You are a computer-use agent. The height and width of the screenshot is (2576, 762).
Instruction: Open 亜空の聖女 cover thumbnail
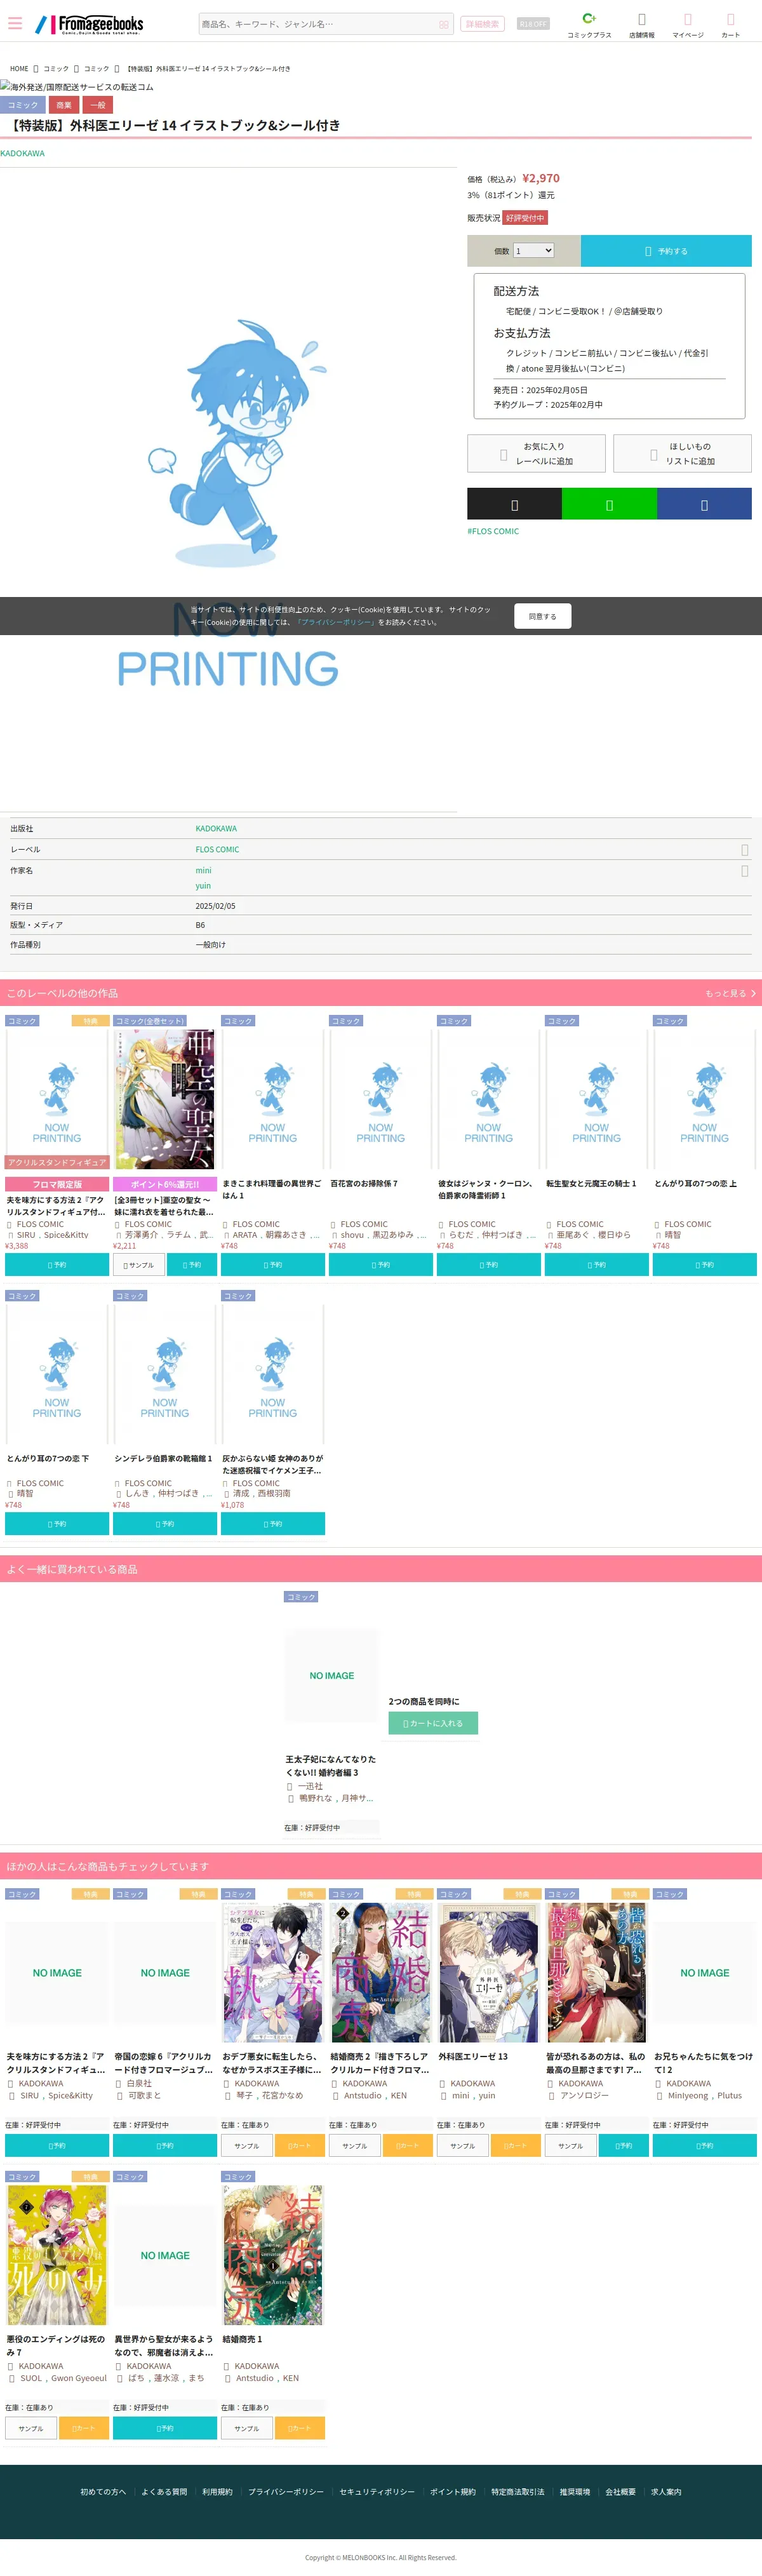tap(165, 1099)
